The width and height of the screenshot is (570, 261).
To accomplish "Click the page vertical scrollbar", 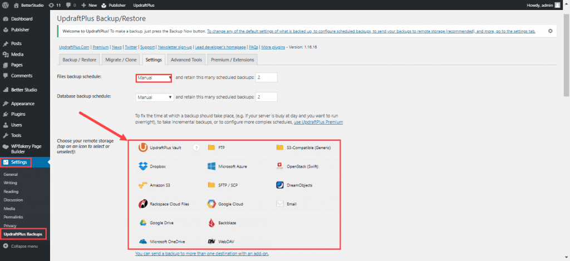I will tap(566, 55).
